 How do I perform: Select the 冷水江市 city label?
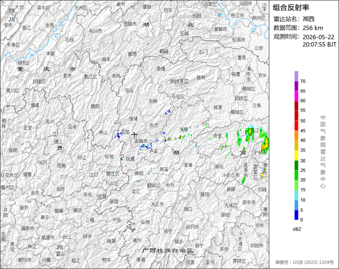(x=231, y=175)
